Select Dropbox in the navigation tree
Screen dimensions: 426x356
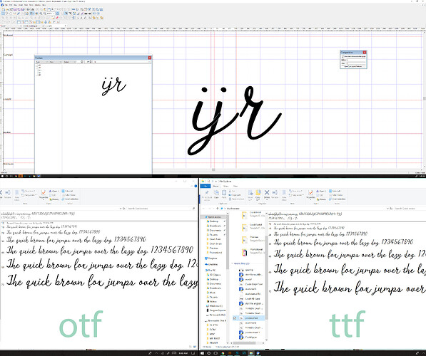point(211,258)
